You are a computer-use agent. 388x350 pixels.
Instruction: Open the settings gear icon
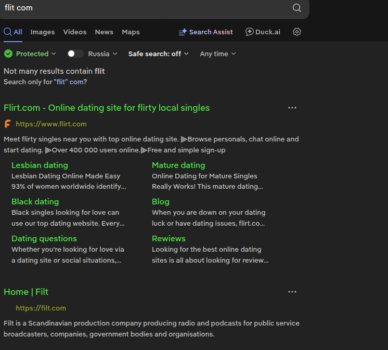pyautogui.click(x=297, y=32)
